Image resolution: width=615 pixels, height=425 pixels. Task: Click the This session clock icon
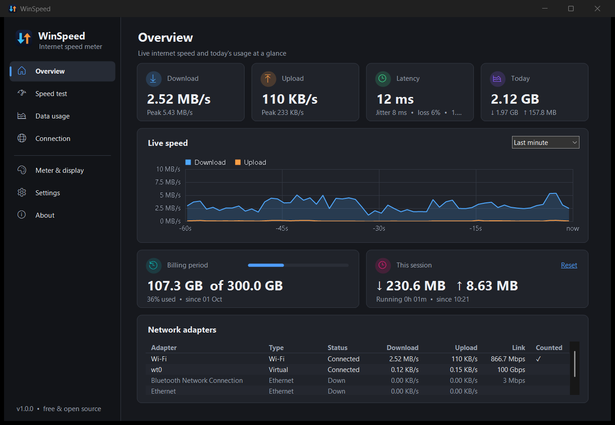(383, 265)
